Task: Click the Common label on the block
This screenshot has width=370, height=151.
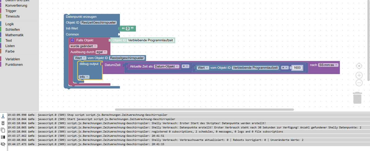Action: point(72,34)
